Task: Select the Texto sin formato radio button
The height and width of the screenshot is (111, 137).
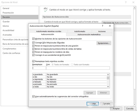Action: tap(53, 65)
